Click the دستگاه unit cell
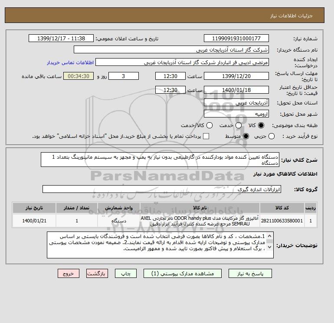334x323 pixels. click(119, 221)
